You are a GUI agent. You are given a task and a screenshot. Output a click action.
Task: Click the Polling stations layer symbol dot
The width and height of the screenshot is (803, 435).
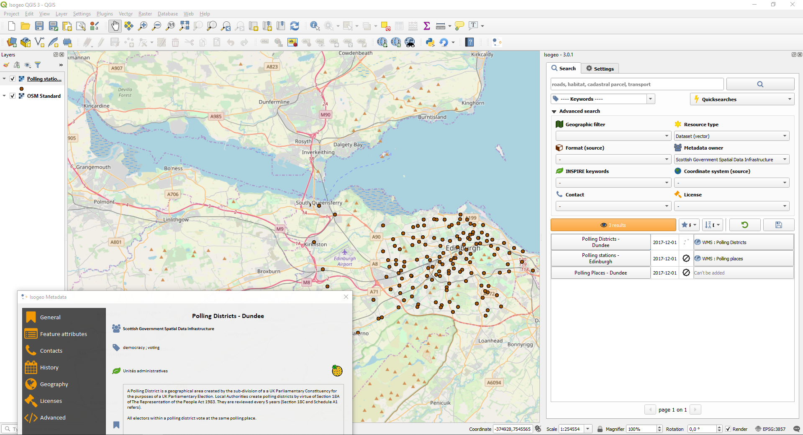click(21, 89)
